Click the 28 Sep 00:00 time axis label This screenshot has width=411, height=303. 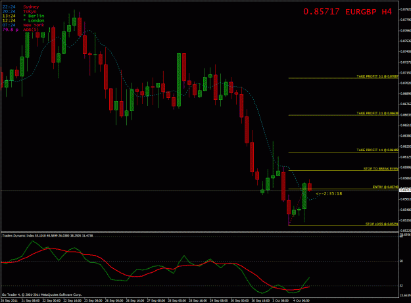pos(177,300)
